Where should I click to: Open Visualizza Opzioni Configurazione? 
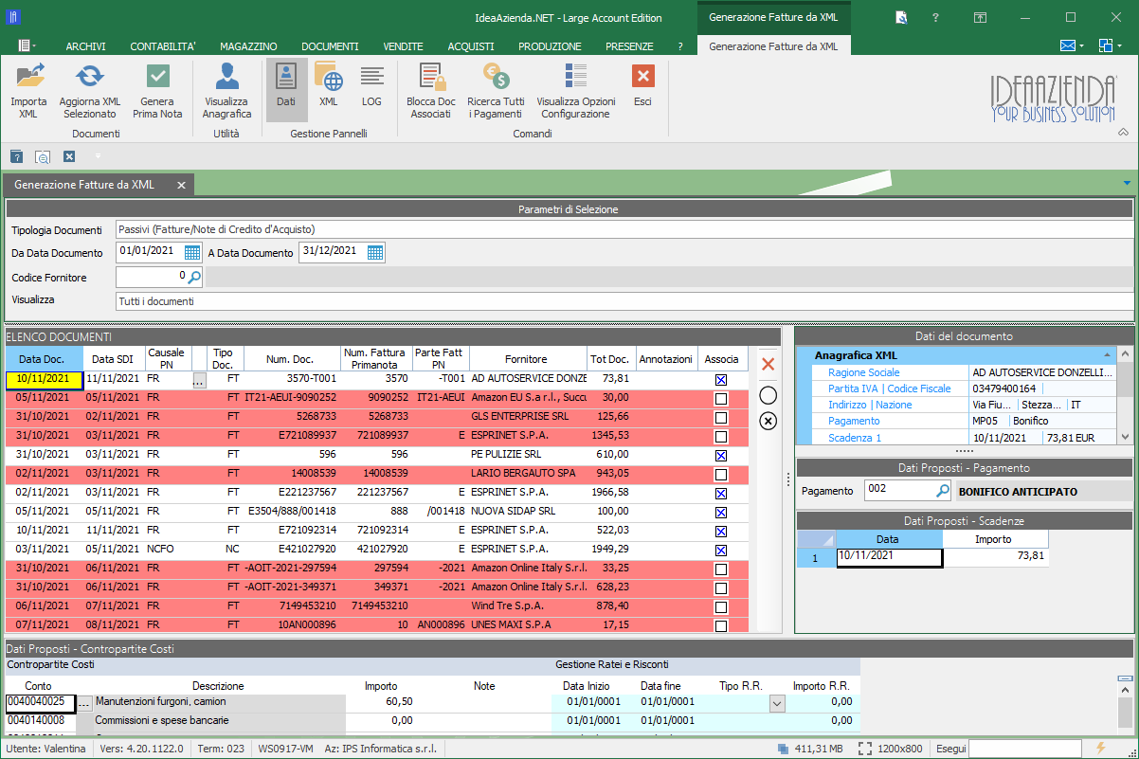coord(575,90)
